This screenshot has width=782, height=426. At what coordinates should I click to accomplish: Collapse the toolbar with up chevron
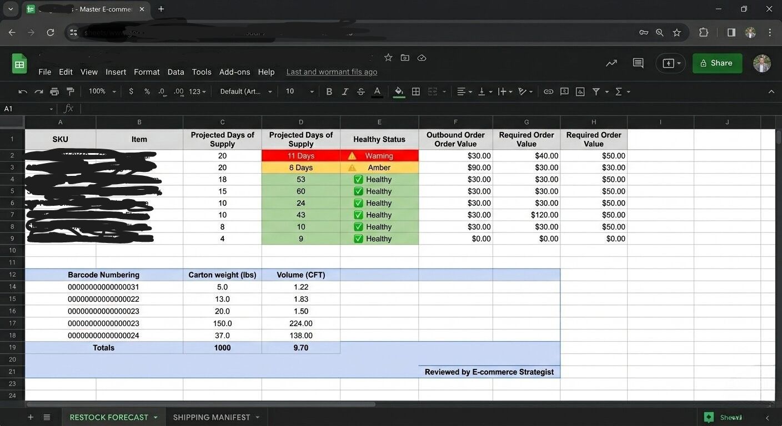click(771, 92)
